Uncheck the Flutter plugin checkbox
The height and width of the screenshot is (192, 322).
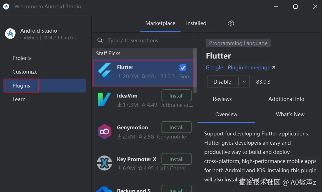pyautogui.click(x=183, y=67)
